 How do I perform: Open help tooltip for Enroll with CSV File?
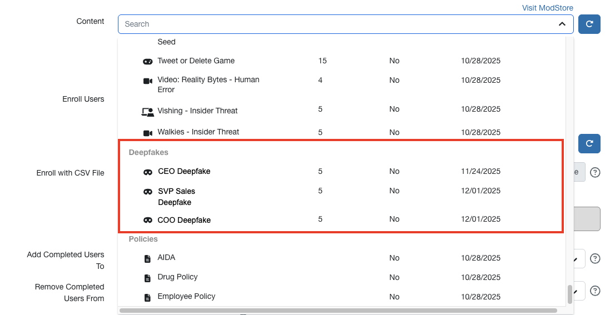point(595,172)
